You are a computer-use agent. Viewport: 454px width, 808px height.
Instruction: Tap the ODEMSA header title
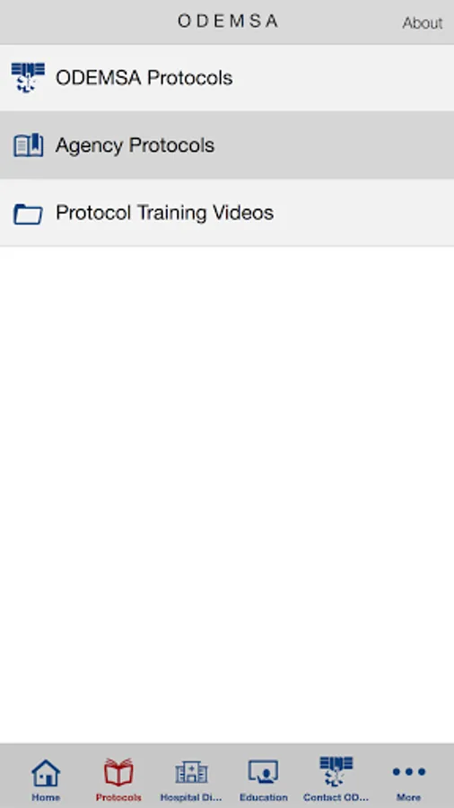228,22
